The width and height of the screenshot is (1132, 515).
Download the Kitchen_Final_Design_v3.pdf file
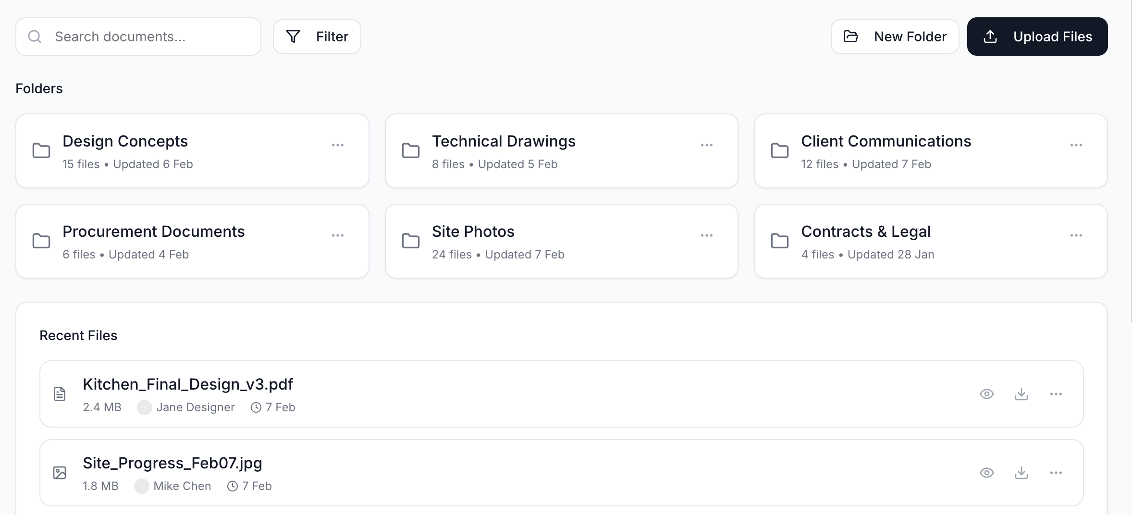tap(1021, 394)
